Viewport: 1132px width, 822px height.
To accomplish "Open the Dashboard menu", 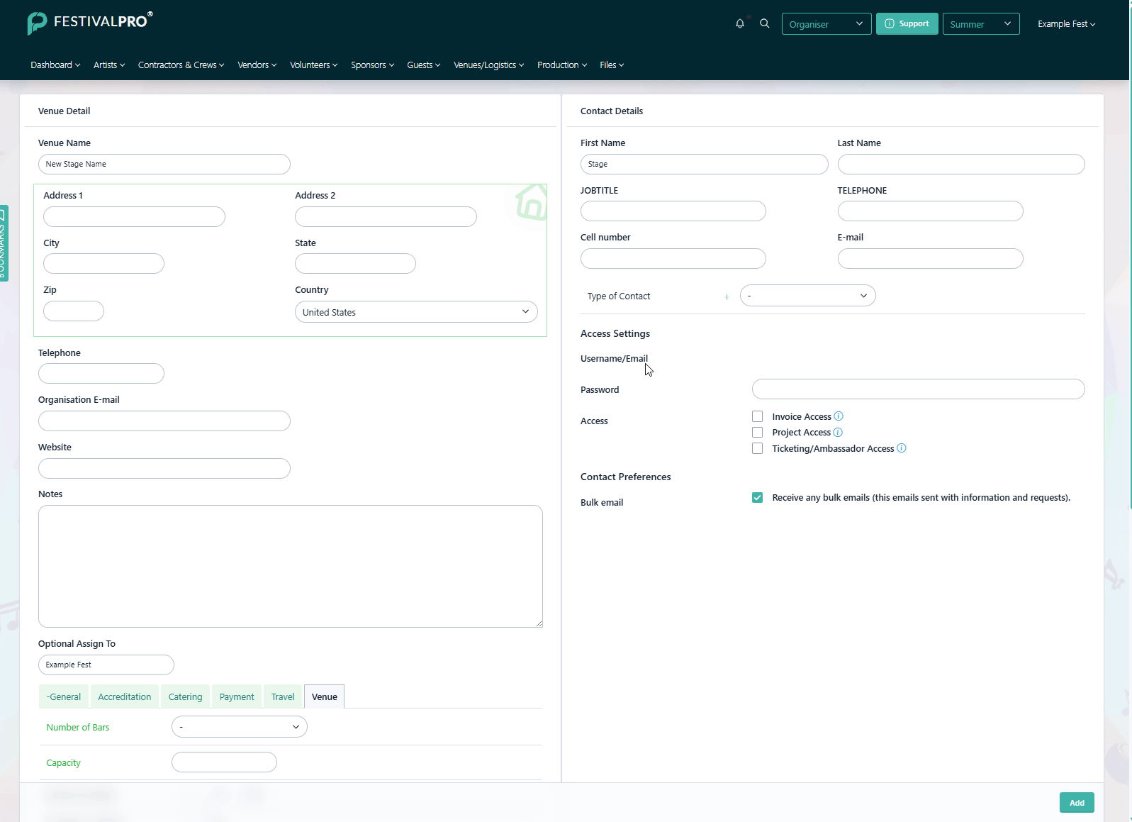I will click(x=55, y=65).
